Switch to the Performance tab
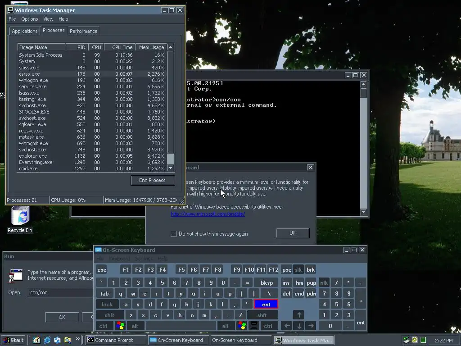 tap(83, 31)
